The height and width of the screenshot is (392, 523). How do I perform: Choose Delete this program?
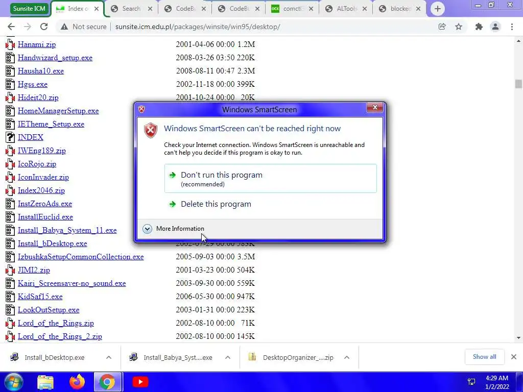pos(271,204)
